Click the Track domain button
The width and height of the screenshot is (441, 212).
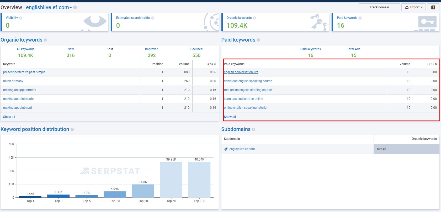click(379, 7)
